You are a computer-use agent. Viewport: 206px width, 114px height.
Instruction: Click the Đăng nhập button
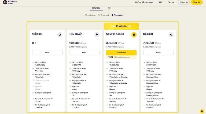(x=184, y=2)
